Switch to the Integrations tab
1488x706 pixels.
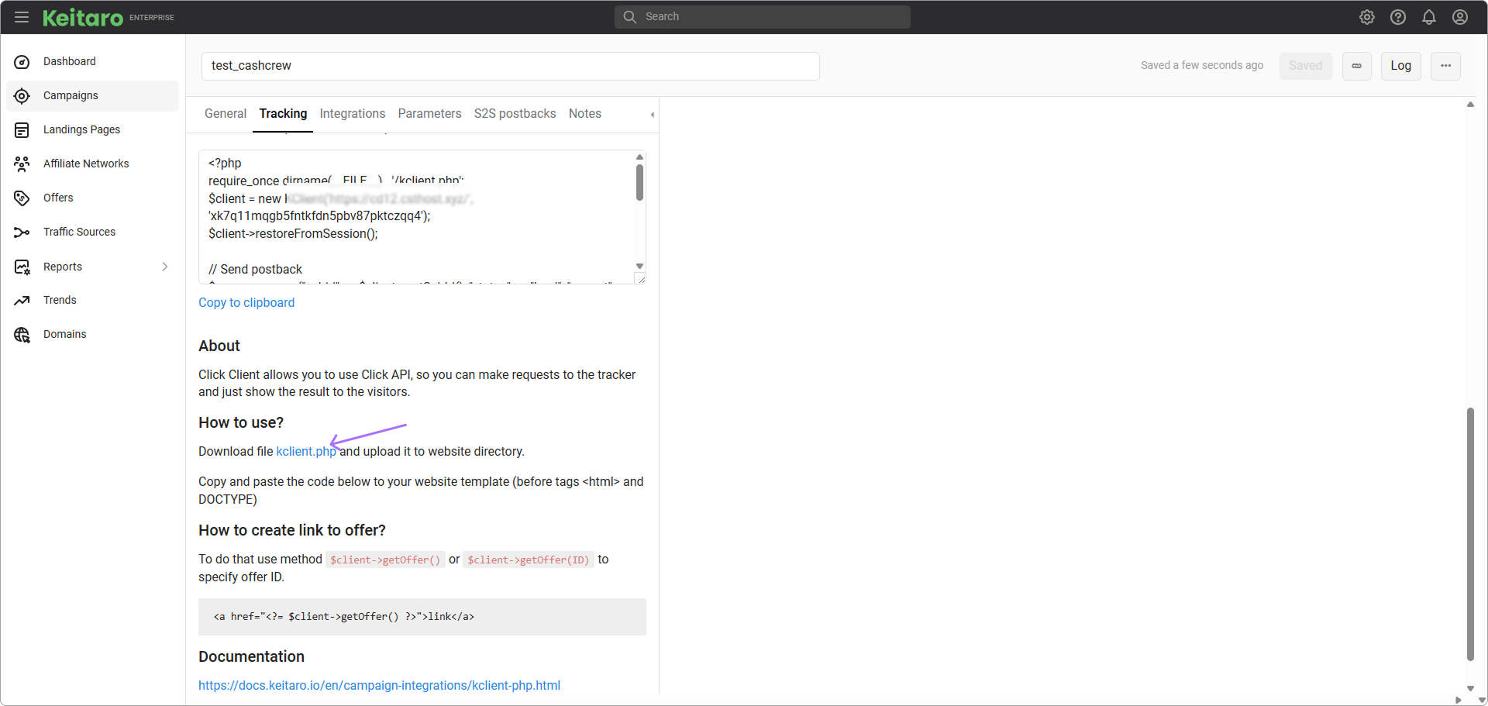click(353, 114)
